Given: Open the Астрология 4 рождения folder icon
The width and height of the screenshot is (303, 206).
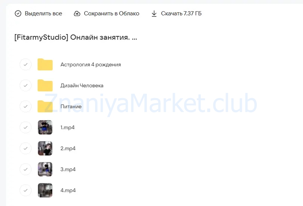Looking at the screenshot, I should point(45,64).
